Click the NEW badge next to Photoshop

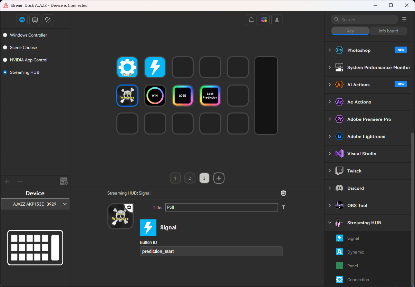pyautogui.click(x=401, y=50)
